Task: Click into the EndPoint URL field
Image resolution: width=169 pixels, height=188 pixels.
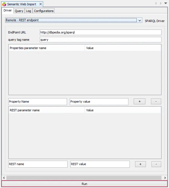Action: [100, 32]
